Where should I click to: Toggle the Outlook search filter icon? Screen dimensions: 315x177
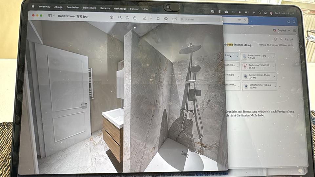pyautogui.click(x=239, y=21)
